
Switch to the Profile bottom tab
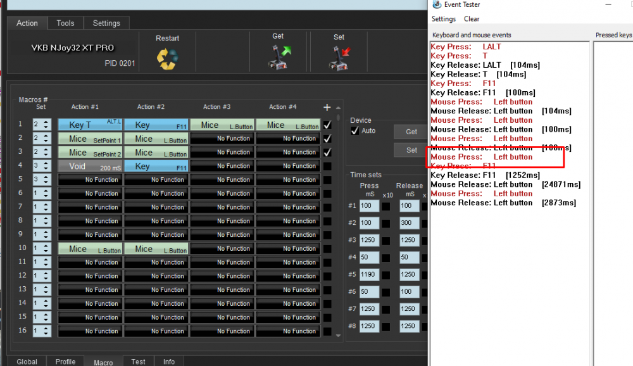pos(65,362)
